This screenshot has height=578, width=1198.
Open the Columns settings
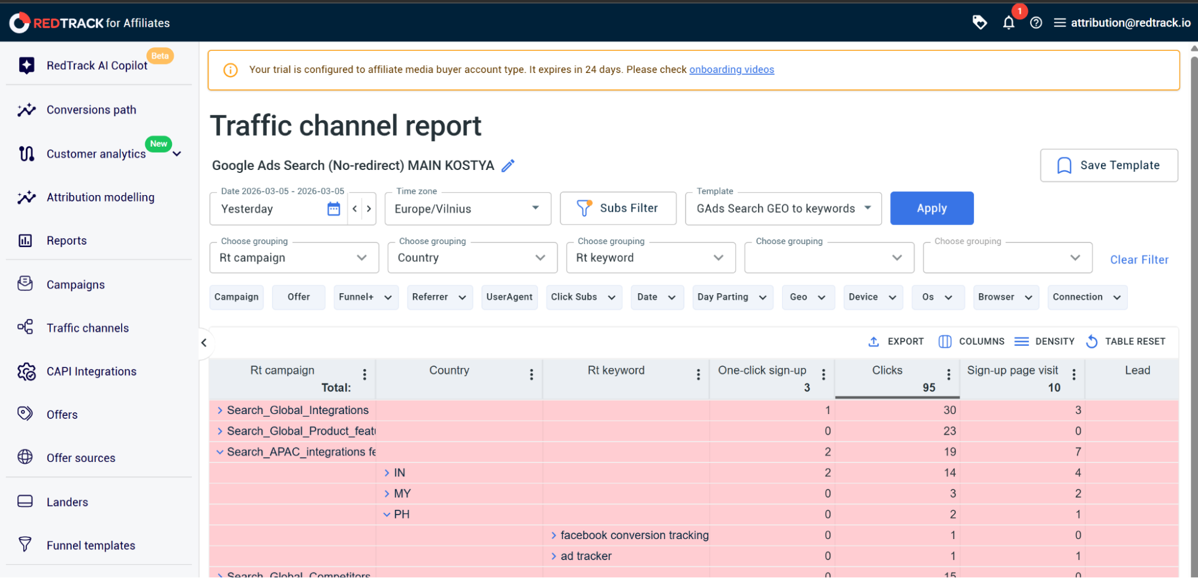pos(971,342)
